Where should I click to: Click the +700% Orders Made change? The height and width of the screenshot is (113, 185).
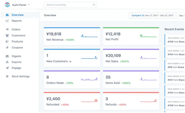click(69, 83)
